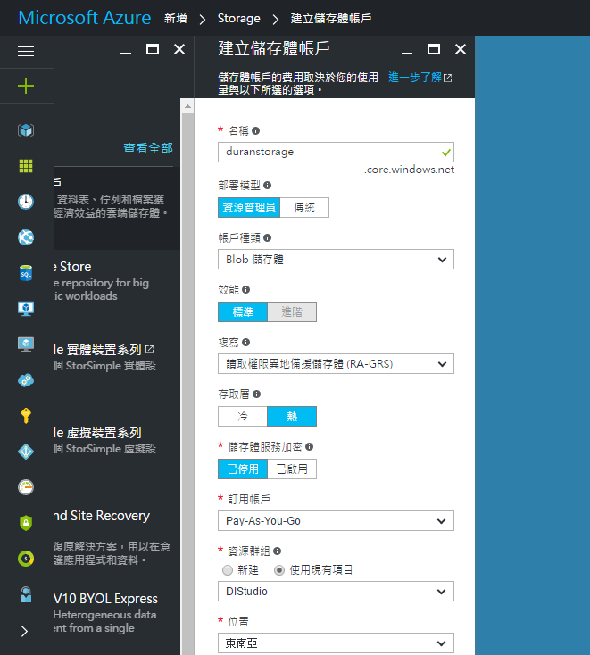Screen dimensions: 590x655
Task: Select 進階 performance option
Action: pyautogui.click(x=292, y=311)
